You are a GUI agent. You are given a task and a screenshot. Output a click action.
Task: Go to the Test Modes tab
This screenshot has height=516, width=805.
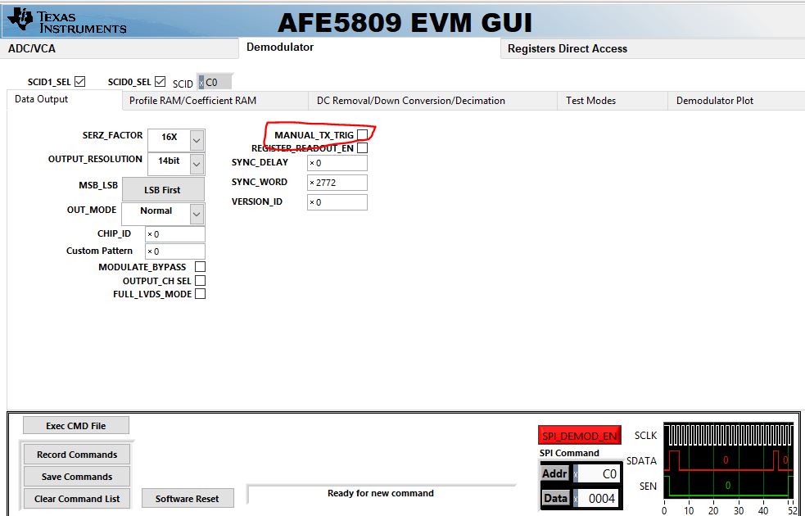(613, 101)
